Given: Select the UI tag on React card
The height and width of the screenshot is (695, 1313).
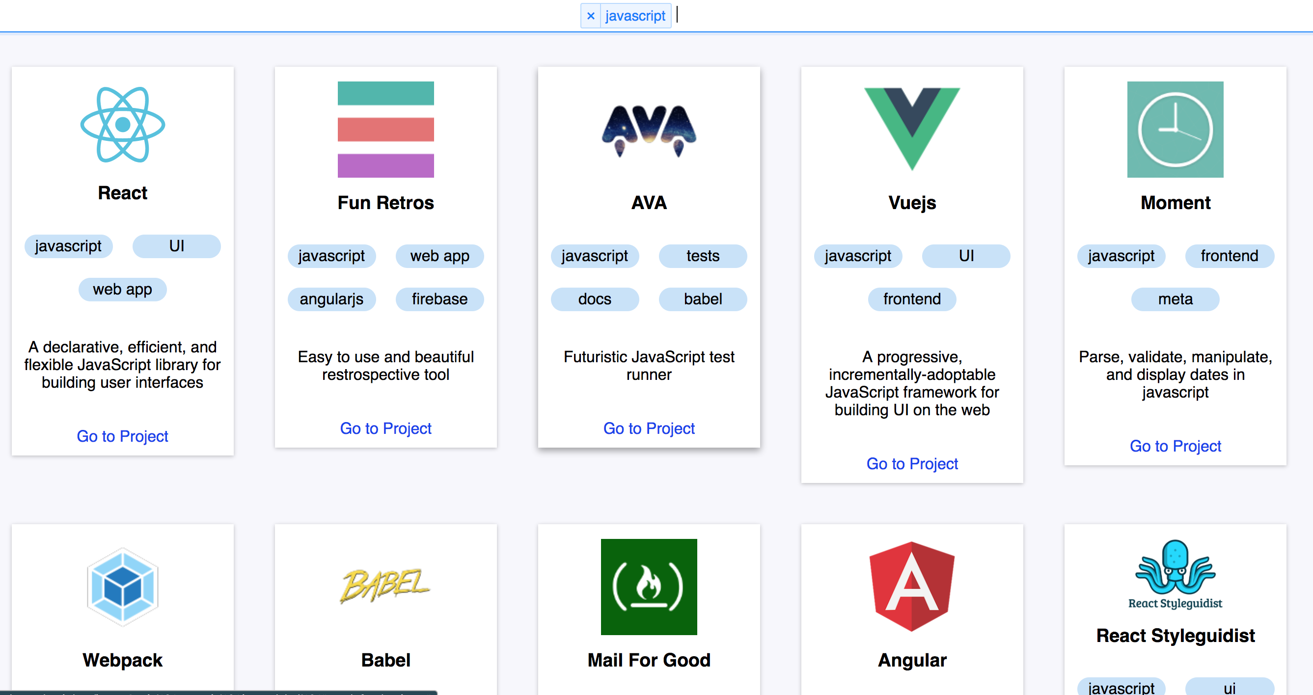Looking at the screenshot, I should [176, 246].
